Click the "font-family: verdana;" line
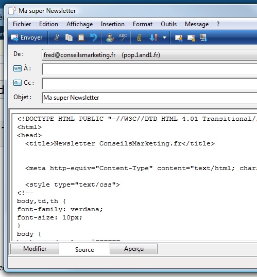 pyautogui.click(x=60, y=209)
